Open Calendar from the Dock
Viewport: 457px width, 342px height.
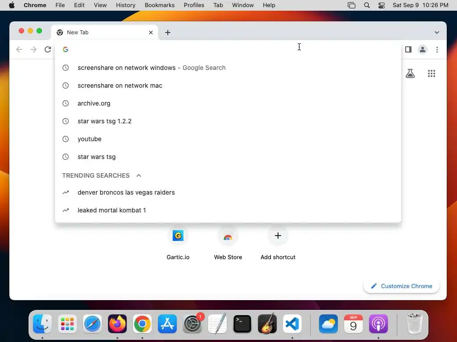[x=353, y=324]
